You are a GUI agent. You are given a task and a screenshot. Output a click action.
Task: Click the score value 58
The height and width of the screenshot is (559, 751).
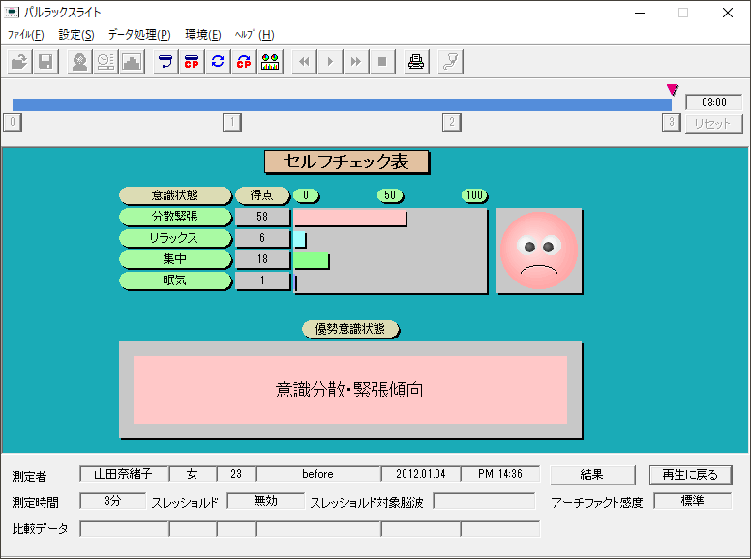coord(262,217)
